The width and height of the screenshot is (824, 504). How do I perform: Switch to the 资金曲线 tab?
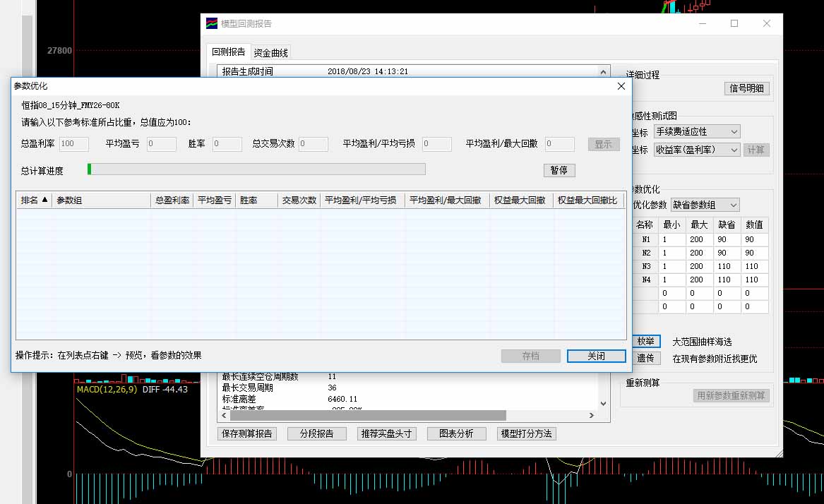coord(271,52)
